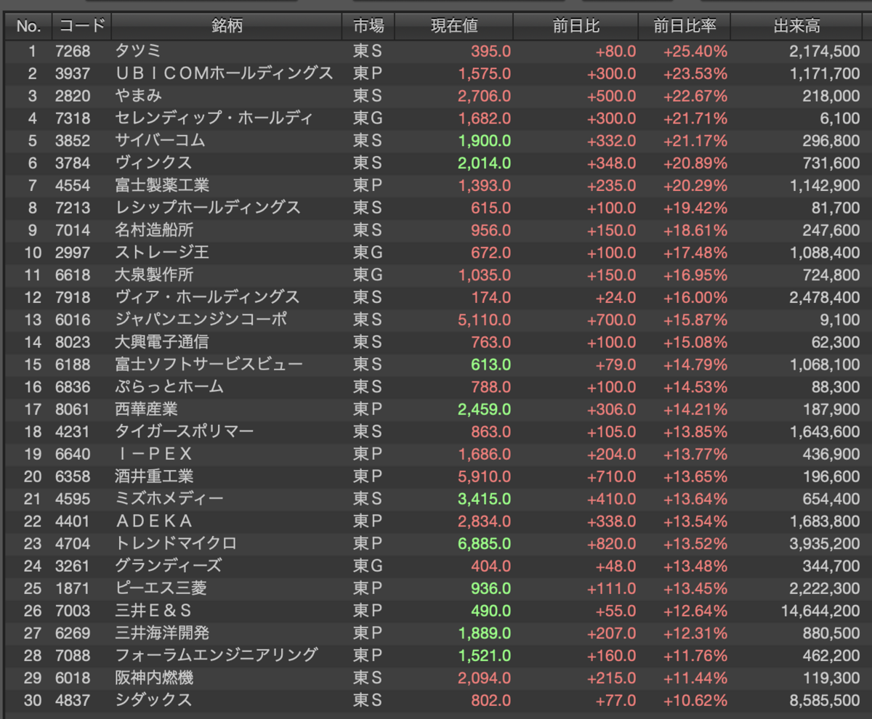Select セレンディップ・ホールディ row

pos(436,118)
